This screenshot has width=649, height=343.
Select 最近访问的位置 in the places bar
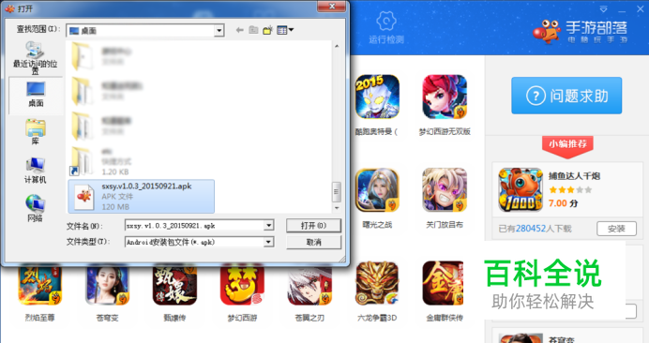36,58
